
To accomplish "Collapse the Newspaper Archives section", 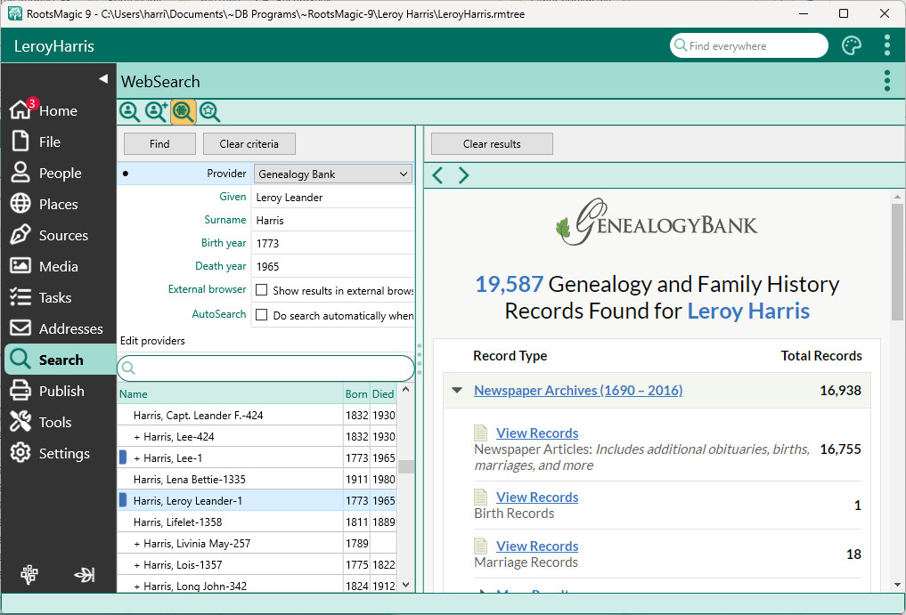I will click(x=457, y=391).
